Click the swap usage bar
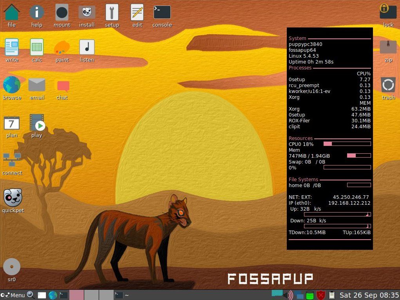400x300 pixels. coord(347,167)
